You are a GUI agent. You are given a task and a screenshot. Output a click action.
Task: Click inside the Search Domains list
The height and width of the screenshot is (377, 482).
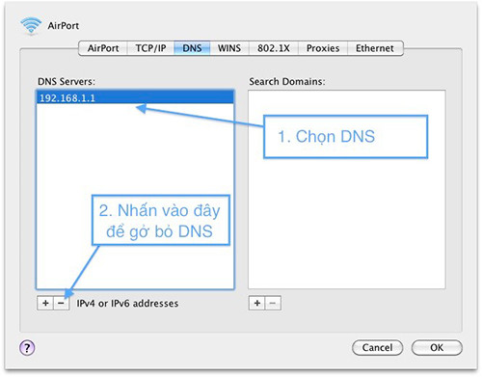[347, 189]
